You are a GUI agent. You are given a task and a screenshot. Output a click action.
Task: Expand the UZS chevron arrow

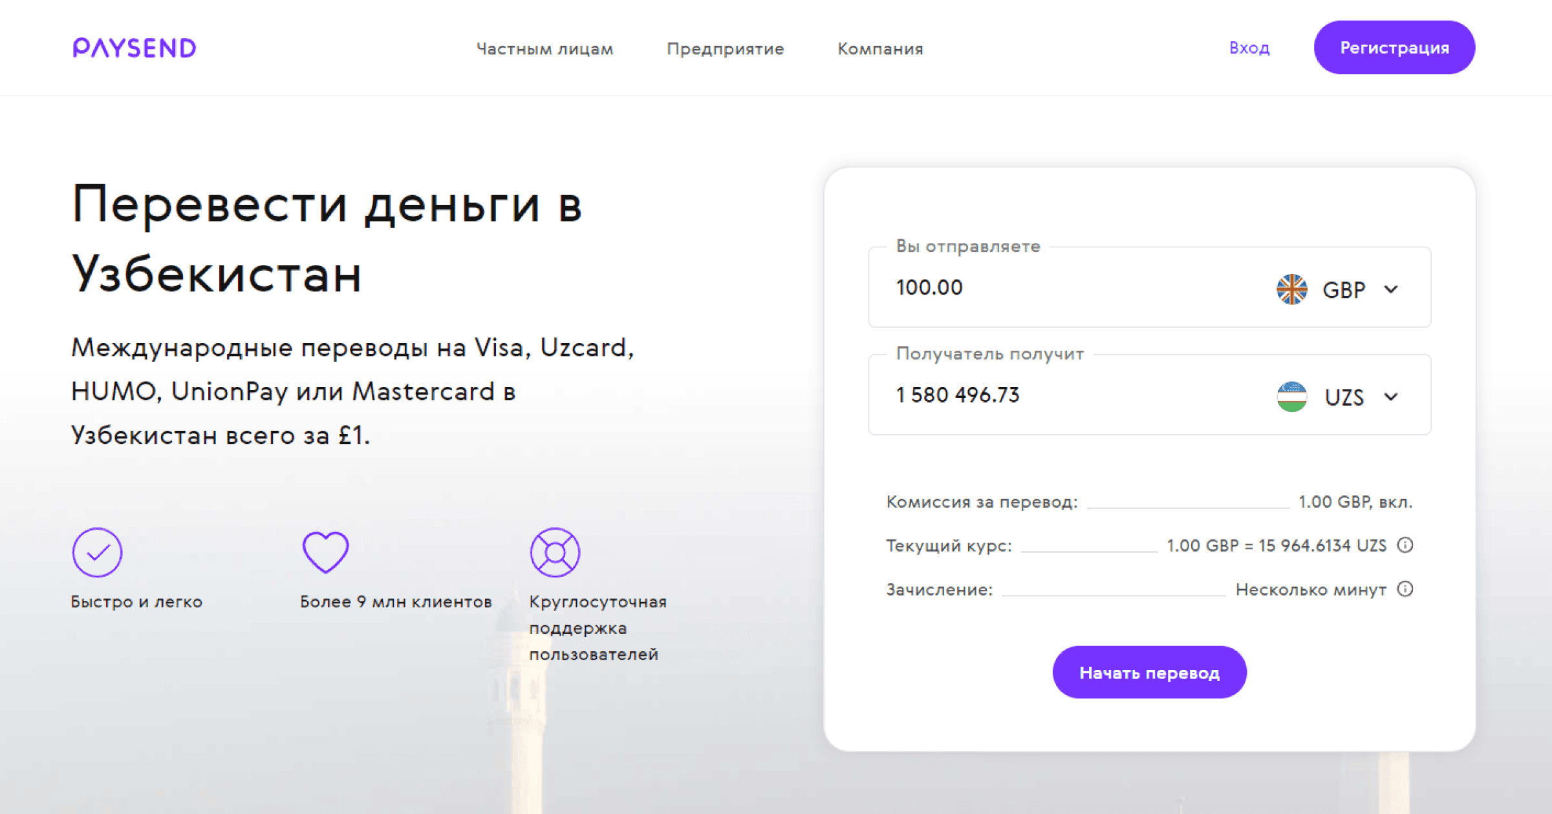(x=1391, y=397)
